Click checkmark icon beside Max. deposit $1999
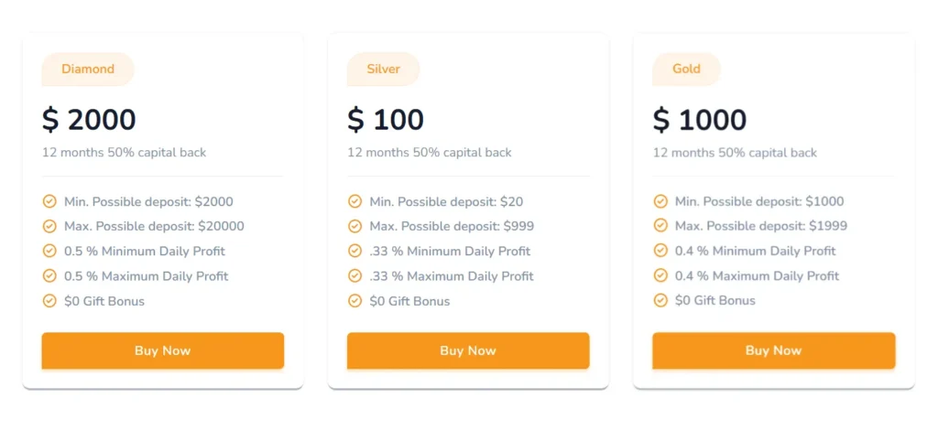Image resolution: width=938 pixels, height=430 pixels. [660, 226]
